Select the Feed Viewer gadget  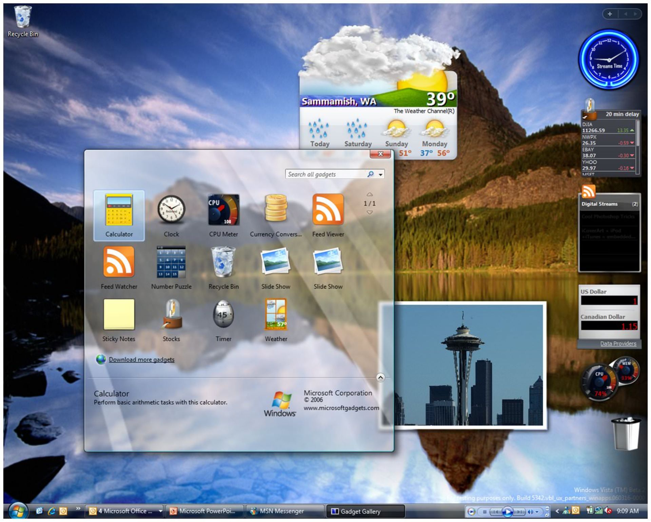click(328, 209)
